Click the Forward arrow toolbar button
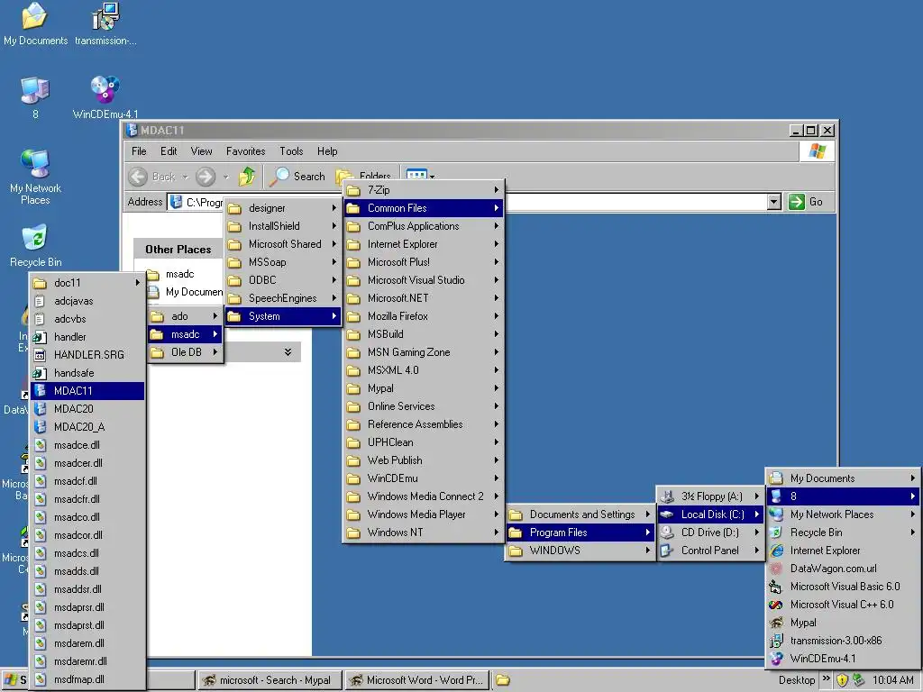Image resolution: width=923 pixels, height=692 pixels. (206, 176)
